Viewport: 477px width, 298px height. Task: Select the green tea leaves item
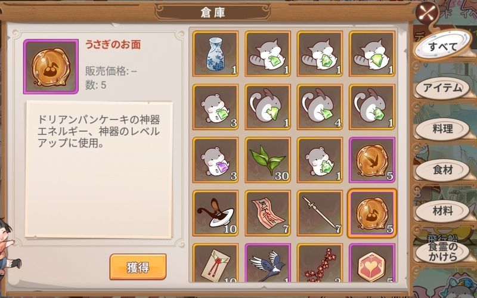click(x=268, y=160)
